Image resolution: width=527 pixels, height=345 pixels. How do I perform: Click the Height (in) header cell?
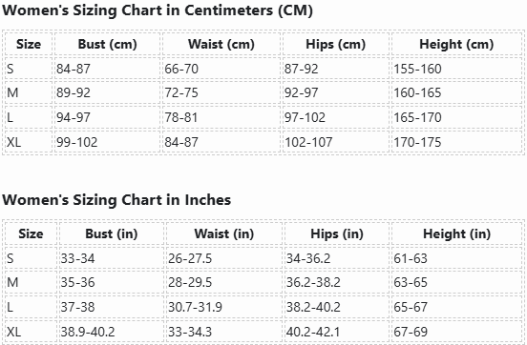(456, 233)
